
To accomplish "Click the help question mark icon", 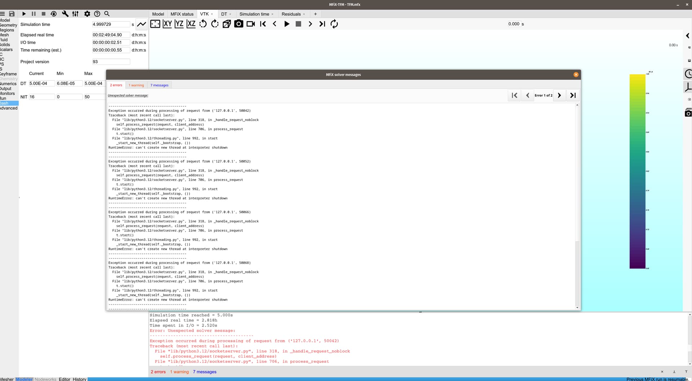I will point(97,14).
